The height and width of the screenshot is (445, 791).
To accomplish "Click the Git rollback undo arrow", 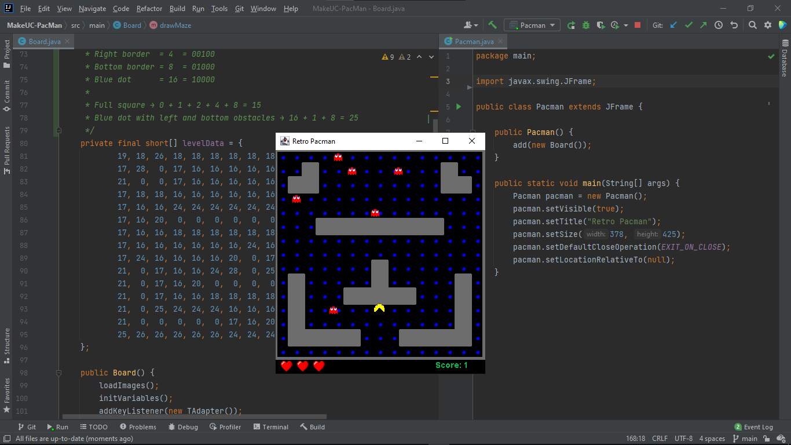I will 734,25.
